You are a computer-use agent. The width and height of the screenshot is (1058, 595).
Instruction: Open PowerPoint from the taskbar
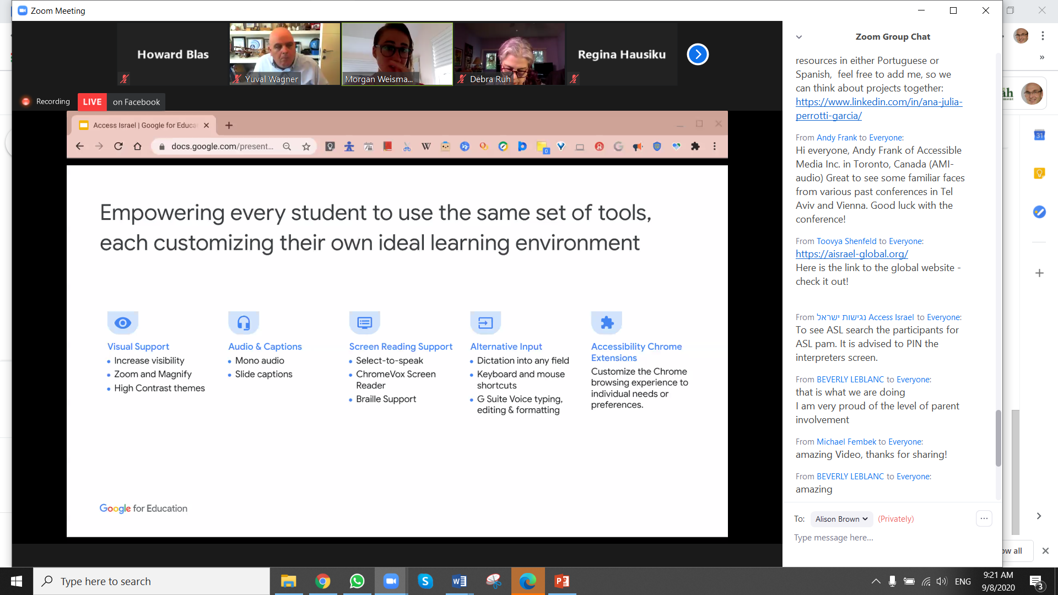tap(562, 581)
